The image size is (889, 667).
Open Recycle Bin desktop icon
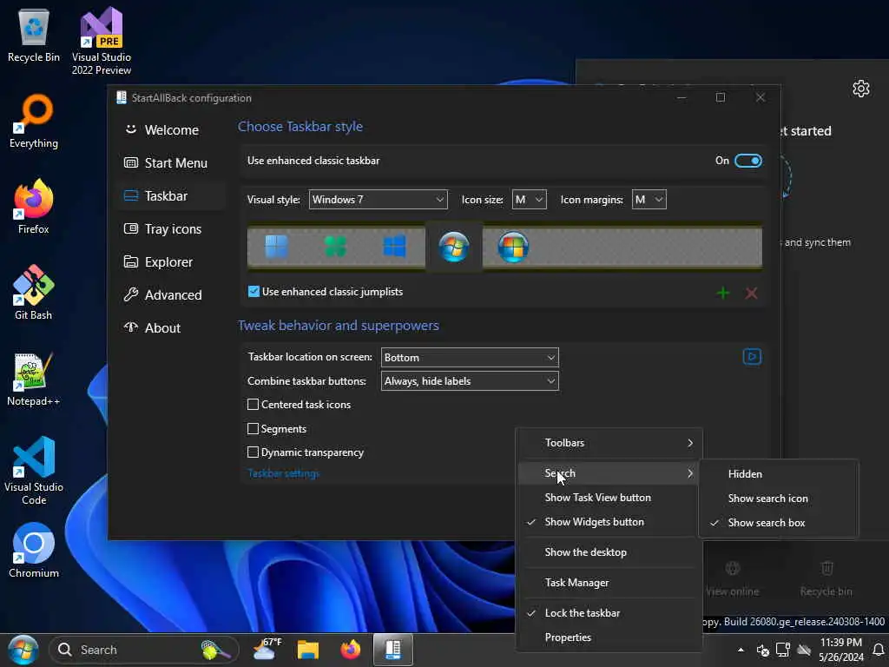tap(34, 36)
